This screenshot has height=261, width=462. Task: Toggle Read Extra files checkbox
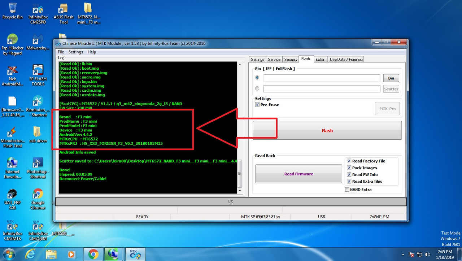349,182
